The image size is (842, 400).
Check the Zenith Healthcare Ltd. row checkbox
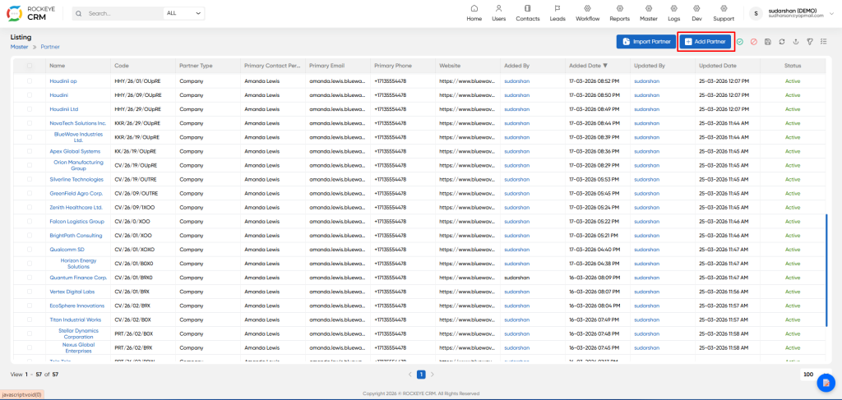30,207
